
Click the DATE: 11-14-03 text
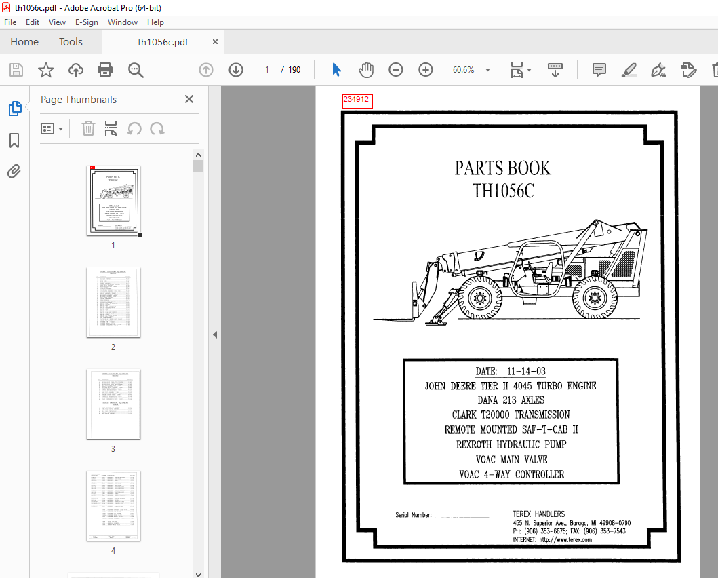click(x=511, y=371)
